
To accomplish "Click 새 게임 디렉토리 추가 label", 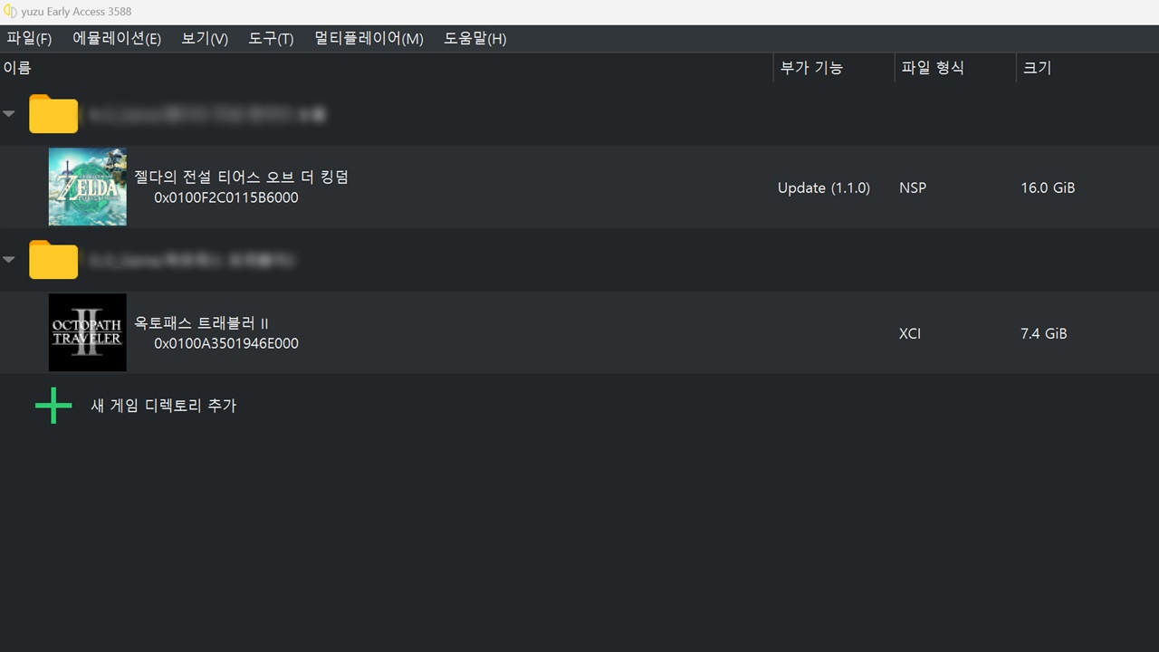I will pos(164,406).
